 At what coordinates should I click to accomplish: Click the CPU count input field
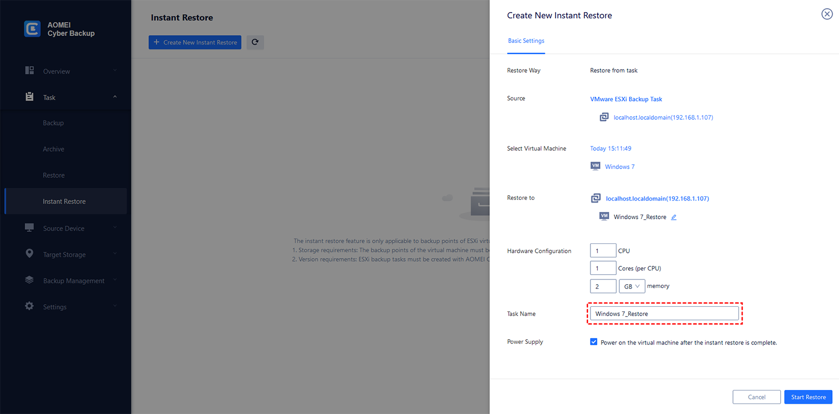pyautogui.click(x=603, y=251)
